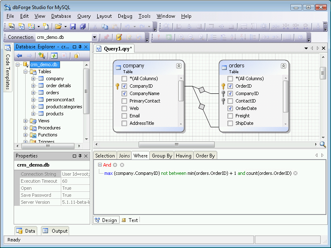Screen dimensions: 331x248
Task: Open the Query menu
Action: click(x=84, y=16)
